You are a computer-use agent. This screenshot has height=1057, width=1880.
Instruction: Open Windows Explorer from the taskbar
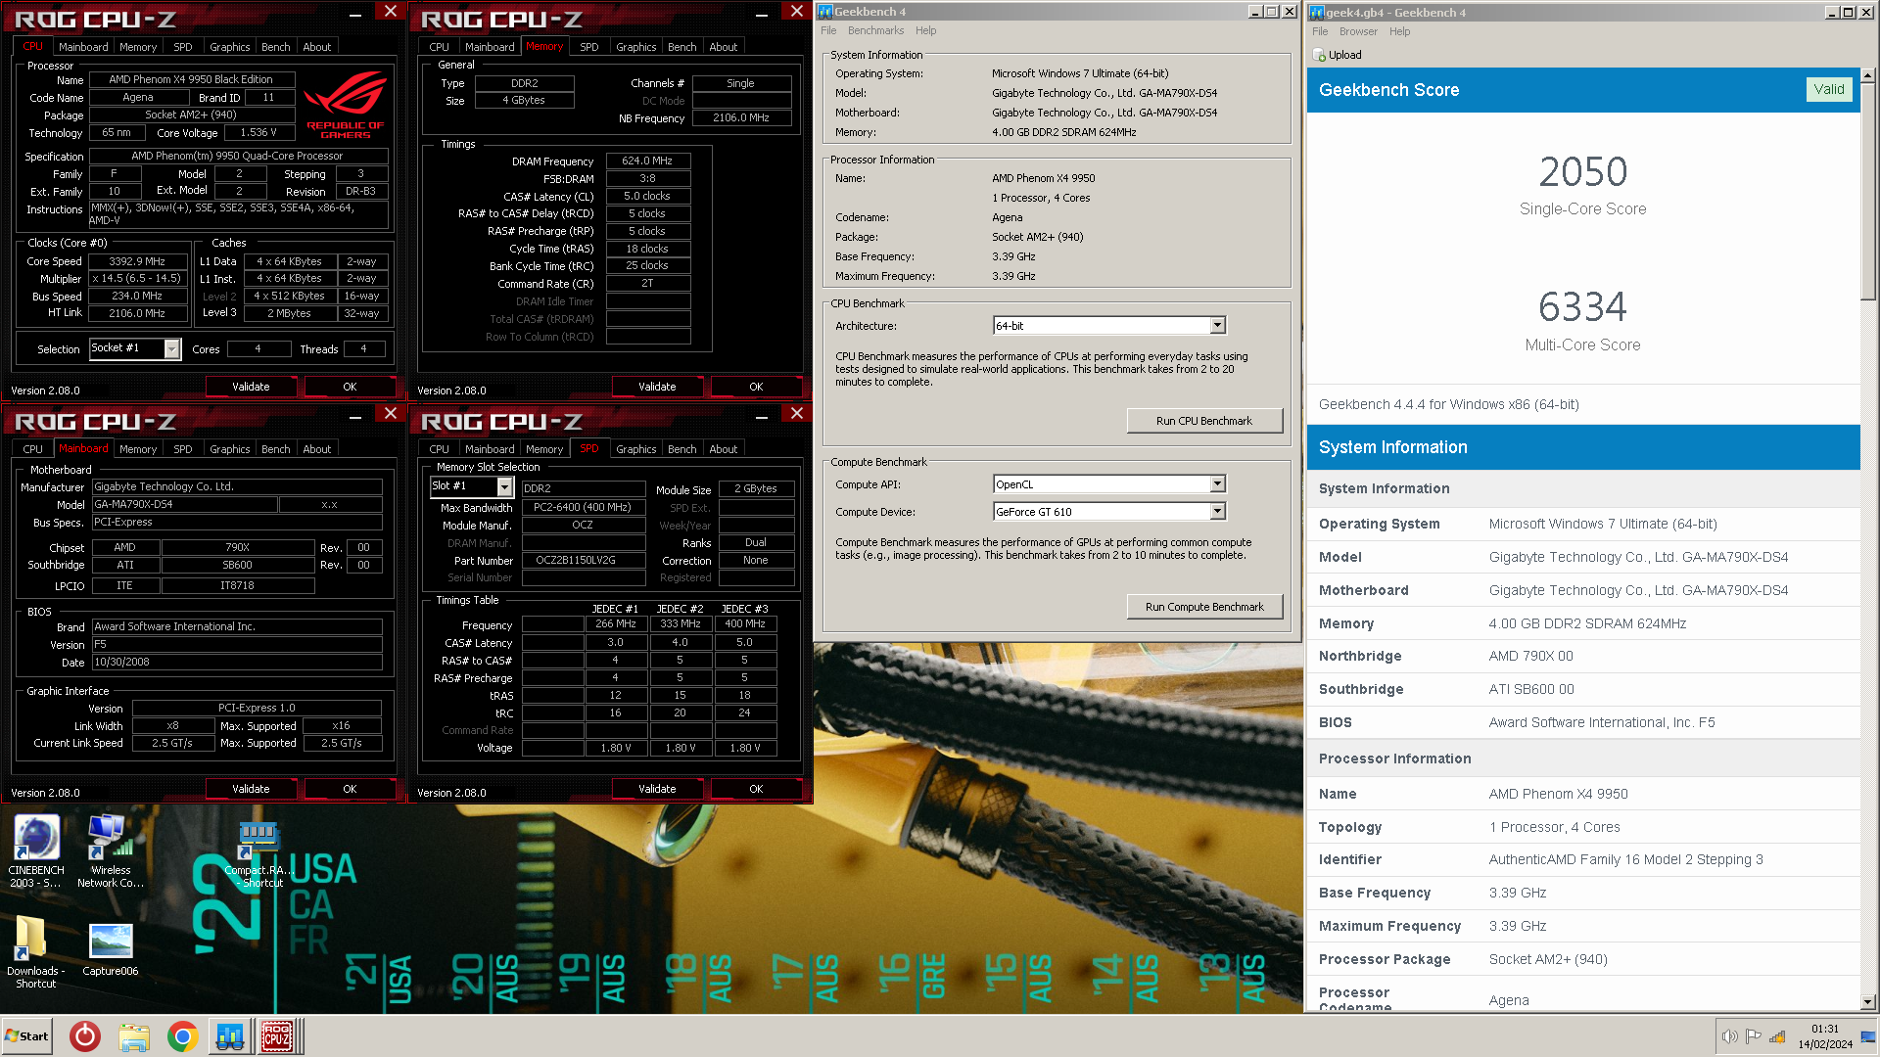click(134, 1036)
